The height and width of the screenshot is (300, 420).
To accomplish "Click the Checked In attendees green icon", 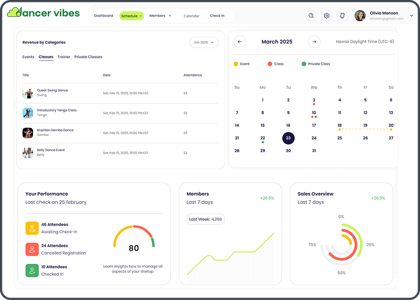I will coord(32,270).
